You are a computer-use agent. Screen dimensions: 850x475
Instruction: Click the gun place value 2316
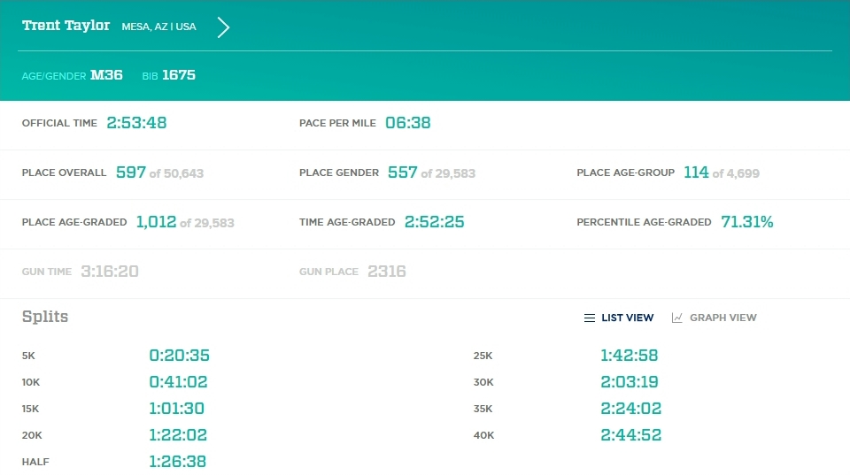pos(387,272)
